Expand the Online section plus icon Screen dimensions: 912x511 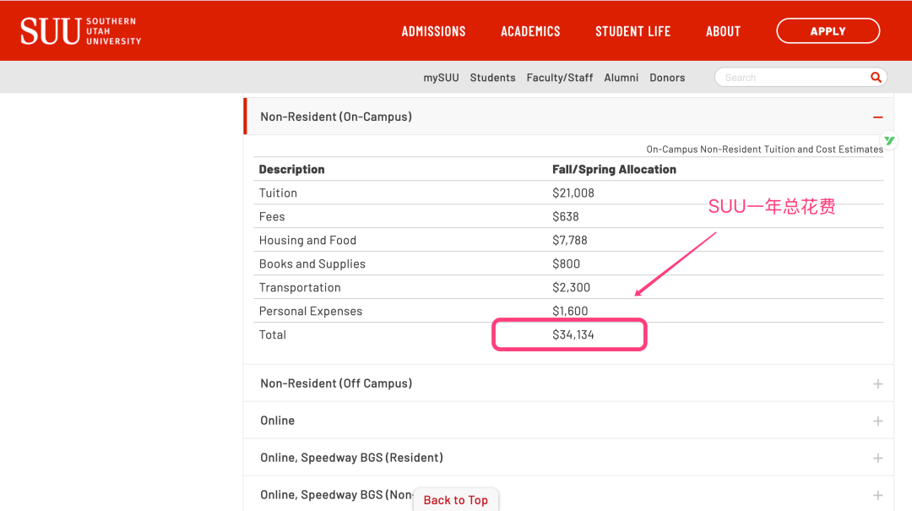click(877, 421)
